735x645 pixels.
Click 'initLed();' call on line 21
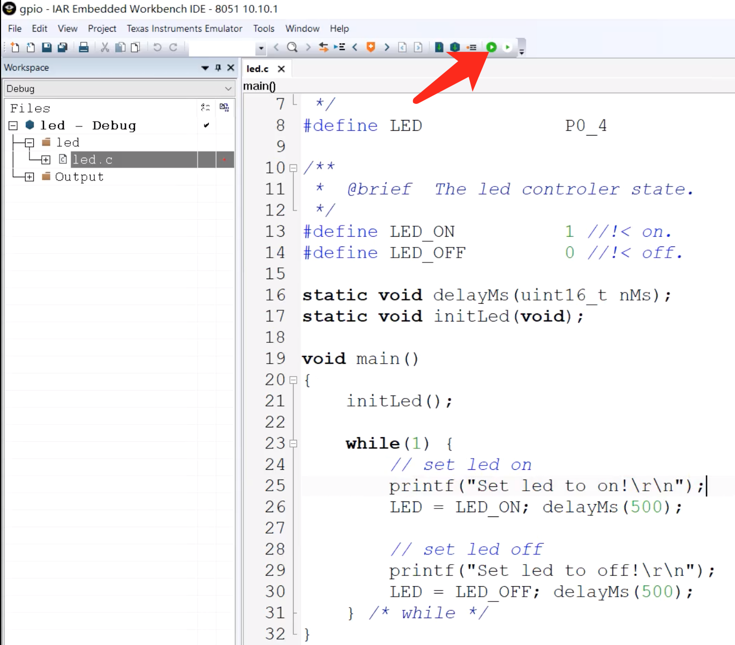pos(399,401)
